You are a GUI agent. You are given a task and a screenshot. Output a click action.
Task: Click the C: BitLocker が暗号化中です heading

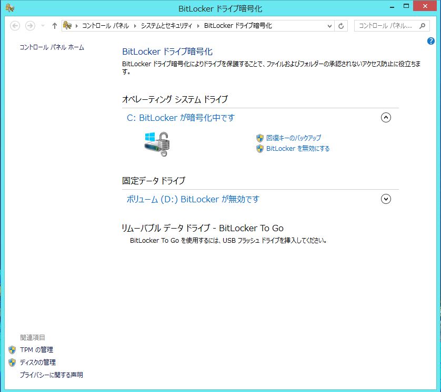181,118
